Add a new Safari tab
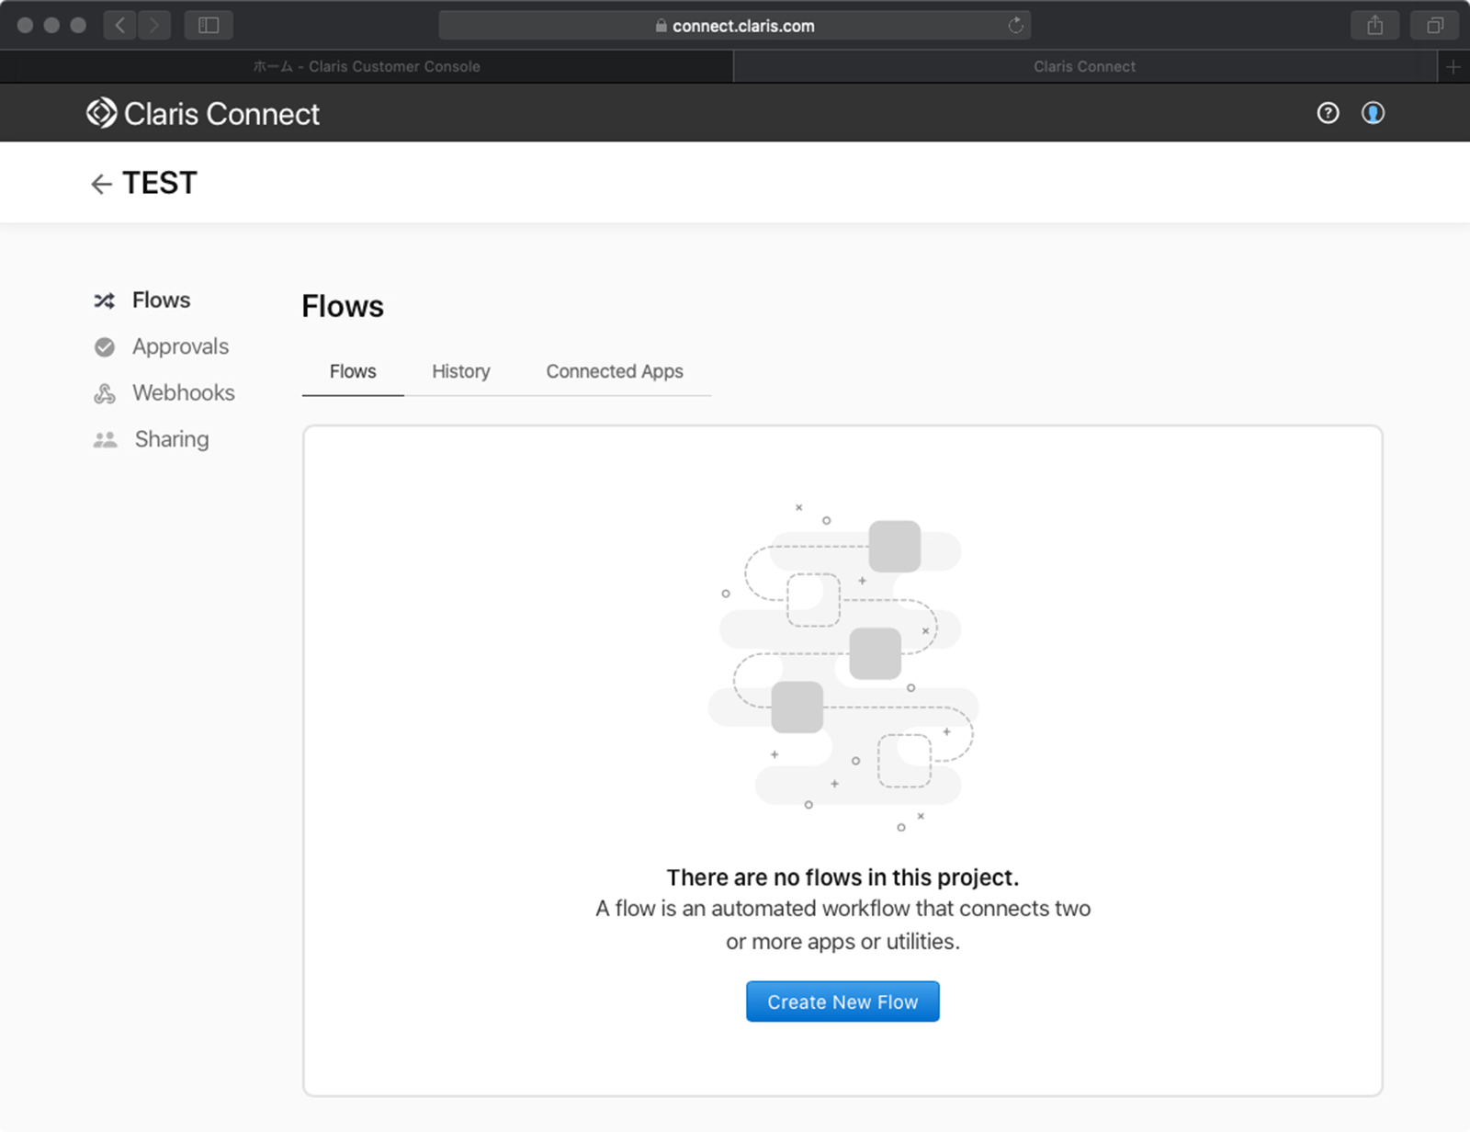This screenshot has height=1132, width=1470. pyautogui.click(x=1453, y=66)
